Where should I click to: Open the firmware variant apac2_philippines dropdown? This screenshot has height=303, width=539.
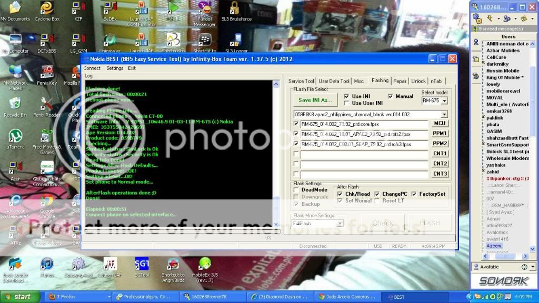444,114
